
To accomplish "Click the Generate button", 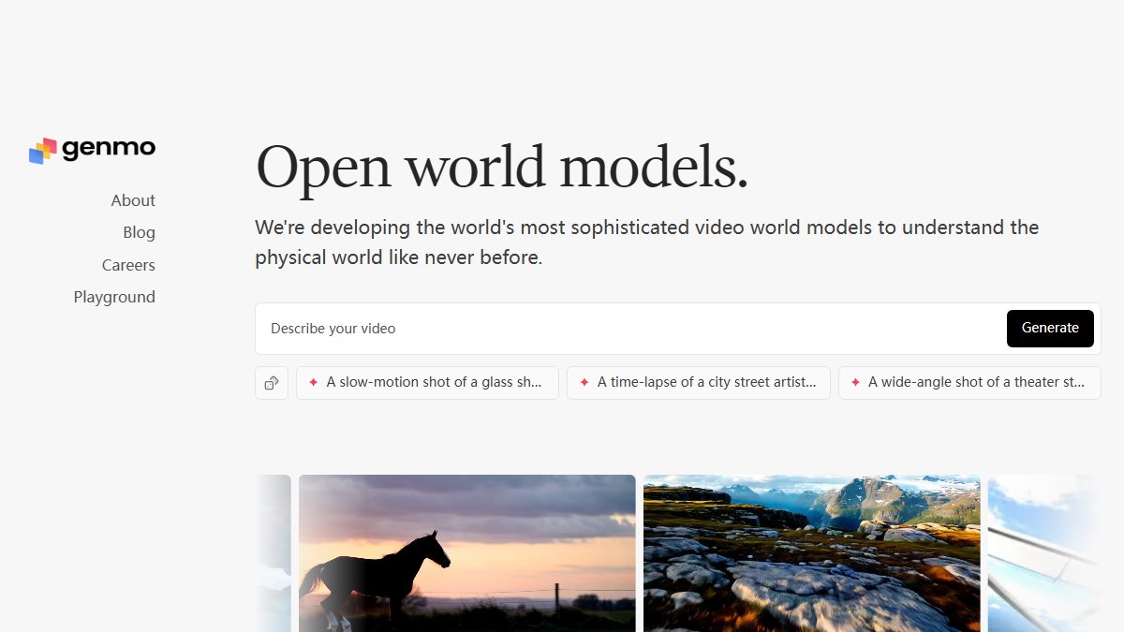I will (1050, 329).
